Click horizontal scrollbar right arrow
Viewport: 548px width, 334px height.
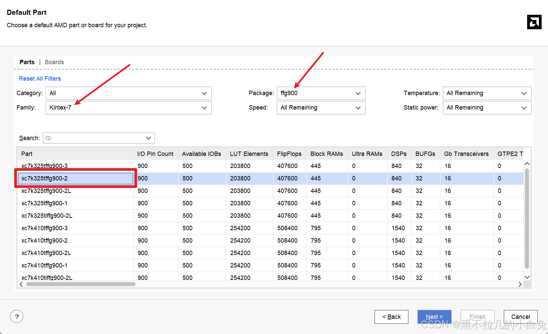click(x=520, y=284)
